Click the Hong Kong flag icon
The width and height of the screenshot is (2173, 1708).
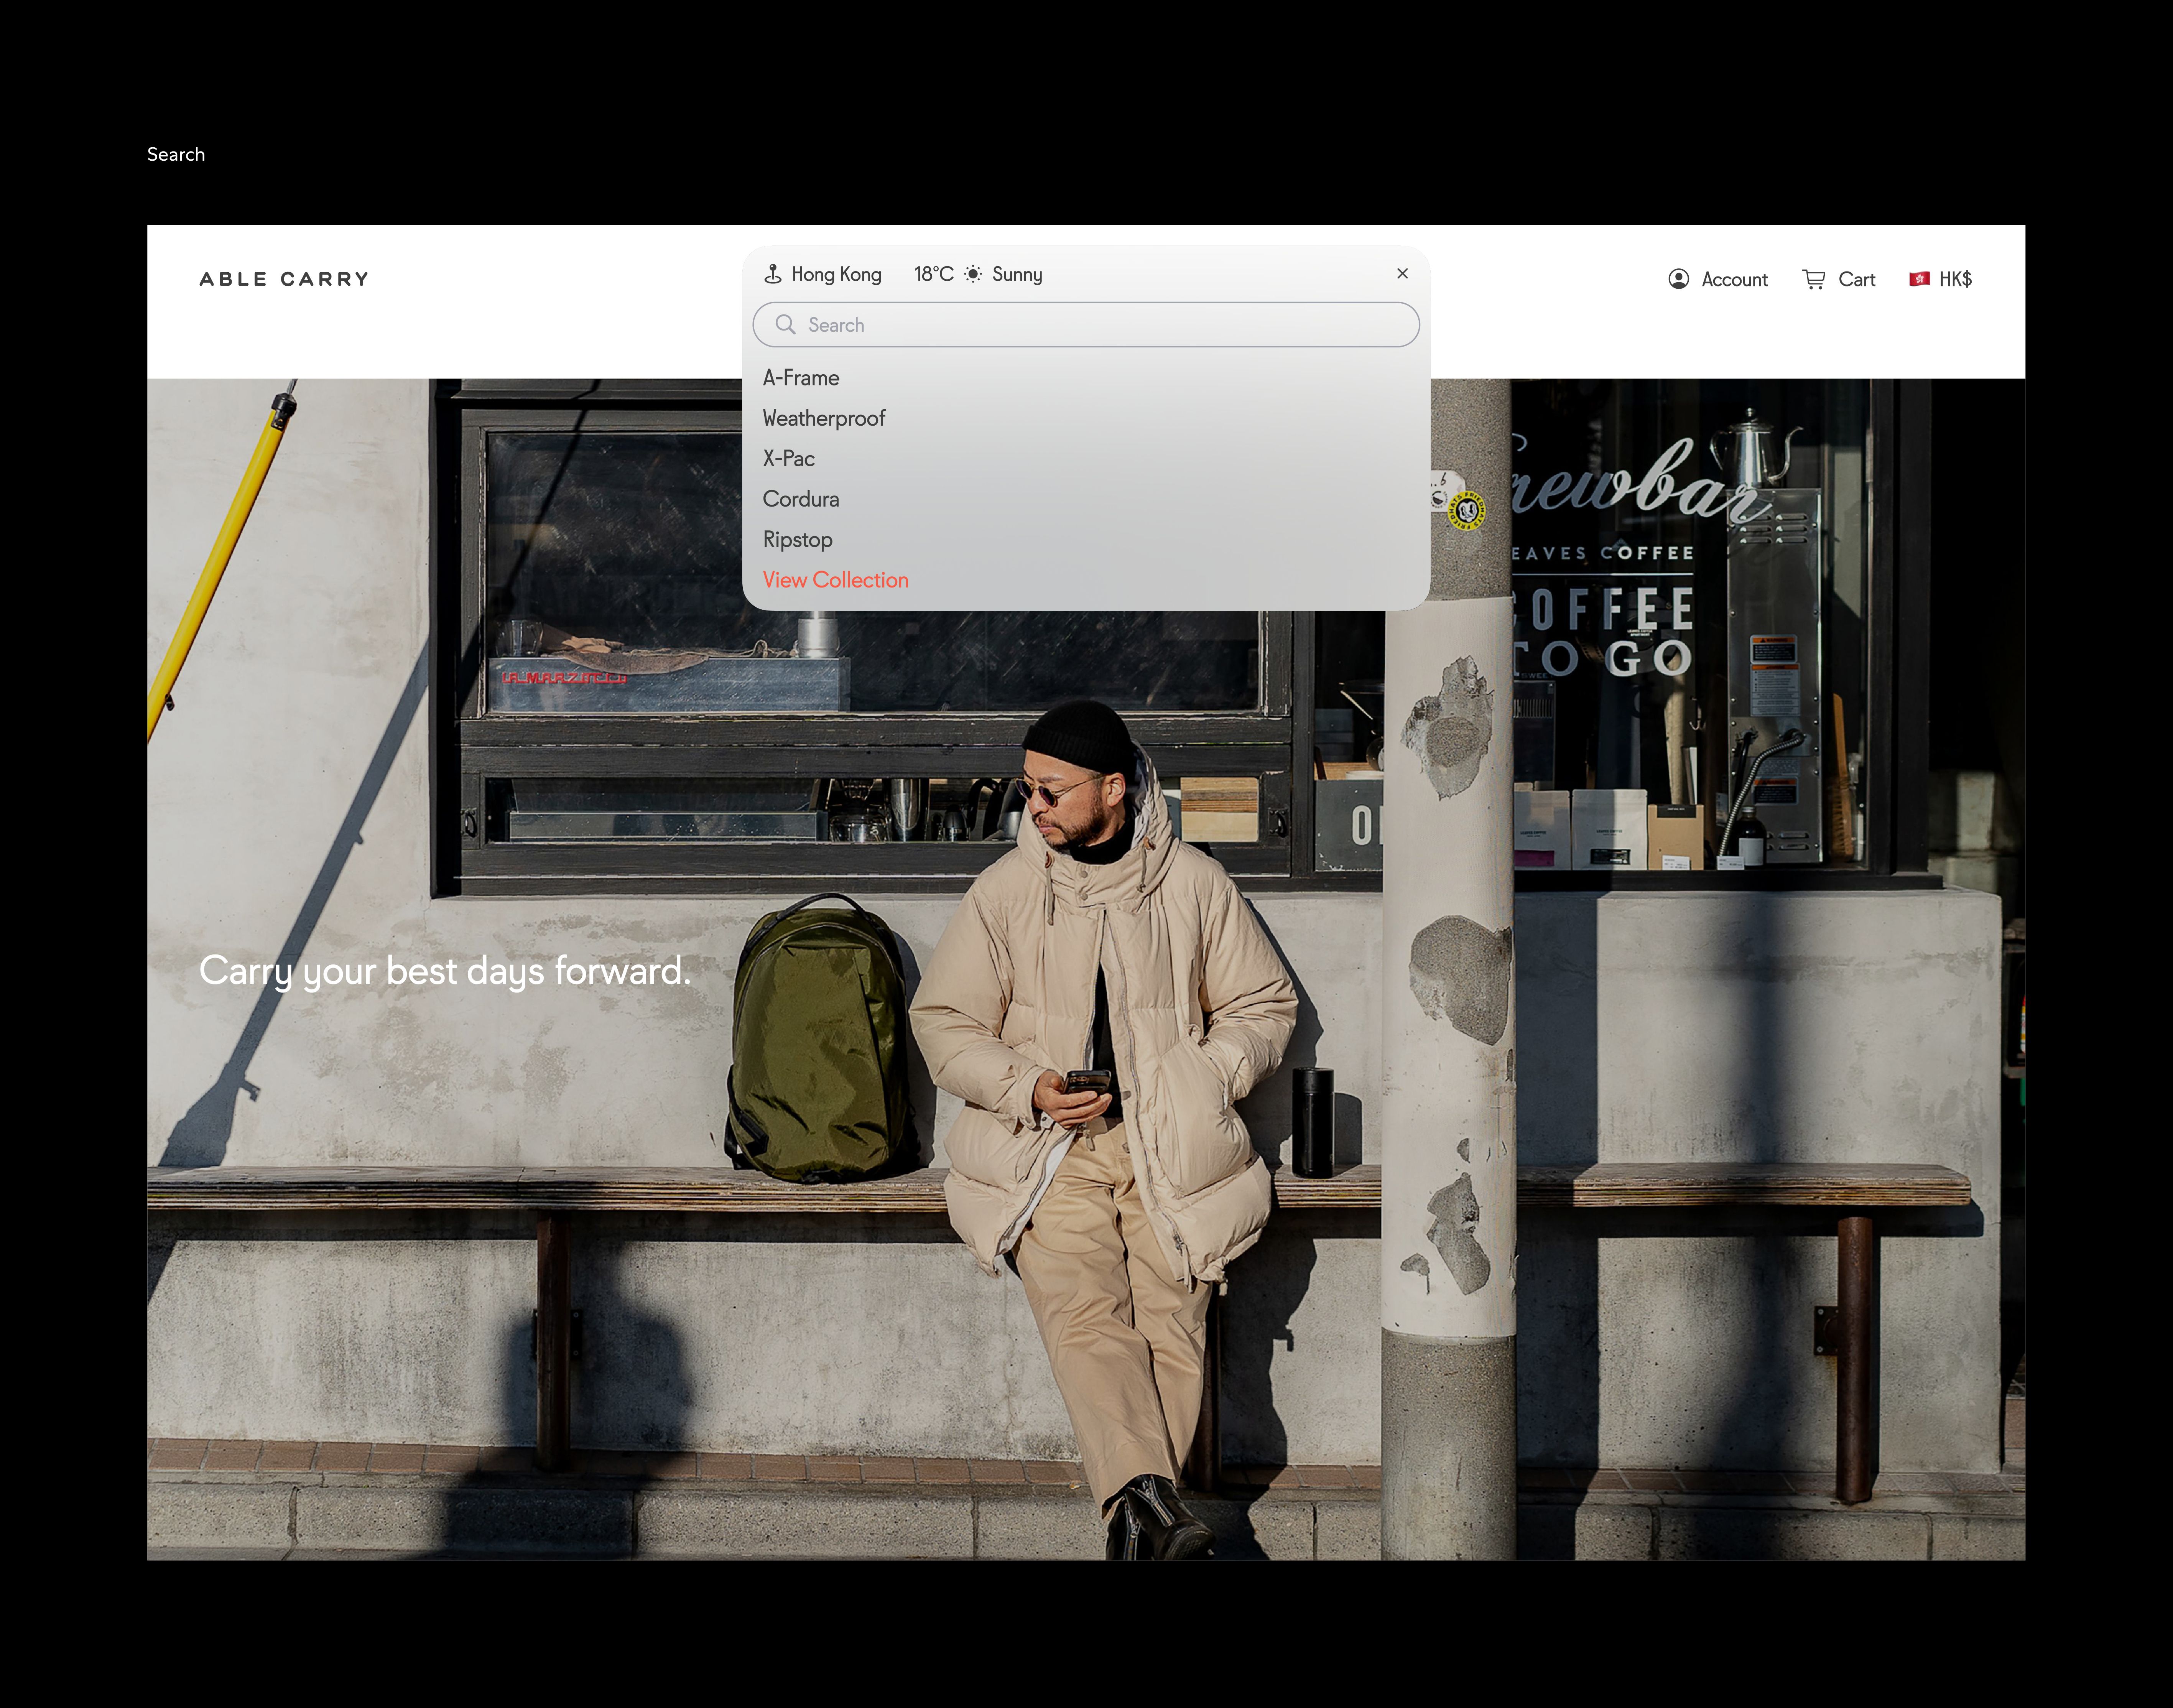1919,279
